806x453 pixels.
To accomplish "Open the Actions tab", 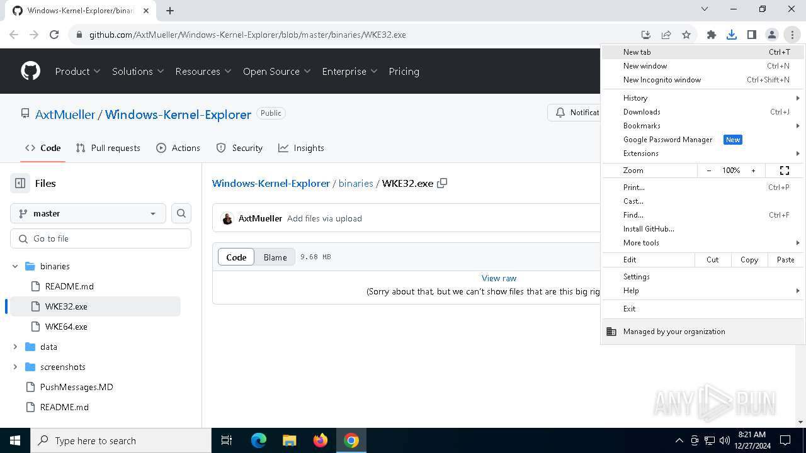I will (x=178, y=148).
